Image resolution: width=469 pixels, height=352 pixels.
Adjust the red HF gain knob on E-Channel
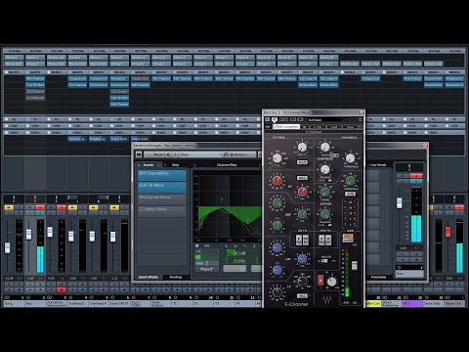click(x=277, y=180)
